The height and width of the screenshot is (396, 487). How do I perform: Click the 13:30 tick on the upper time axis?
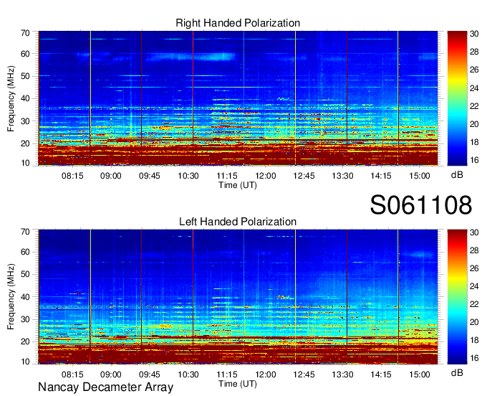pos(342,176)
